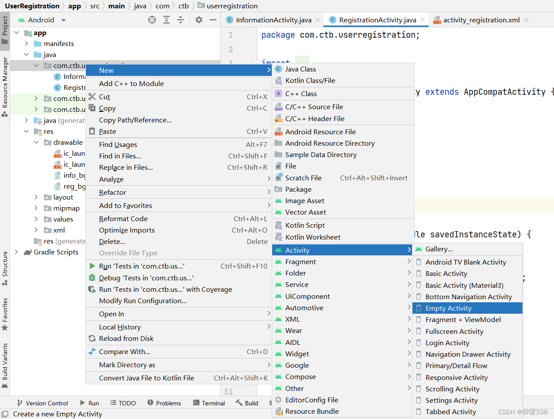
Task: Open Project panel settings gear
Action: [199, 20]
